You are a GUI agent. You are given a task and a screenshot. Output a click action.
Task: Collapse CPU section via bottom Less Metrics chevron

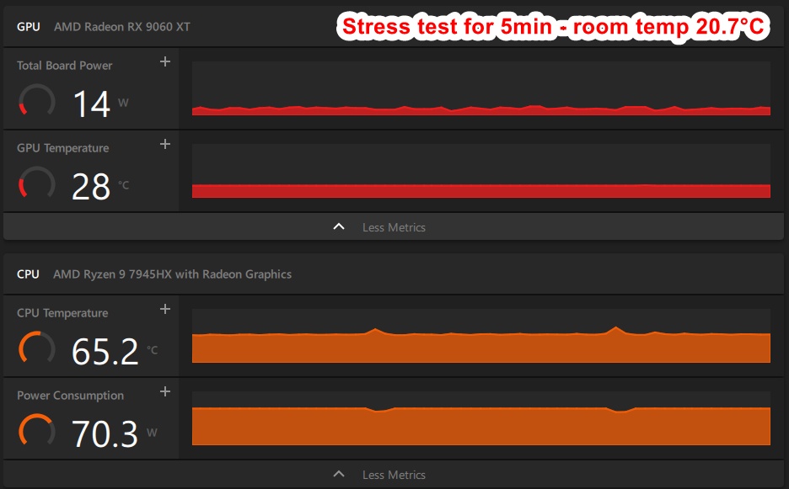pos(339,474)
